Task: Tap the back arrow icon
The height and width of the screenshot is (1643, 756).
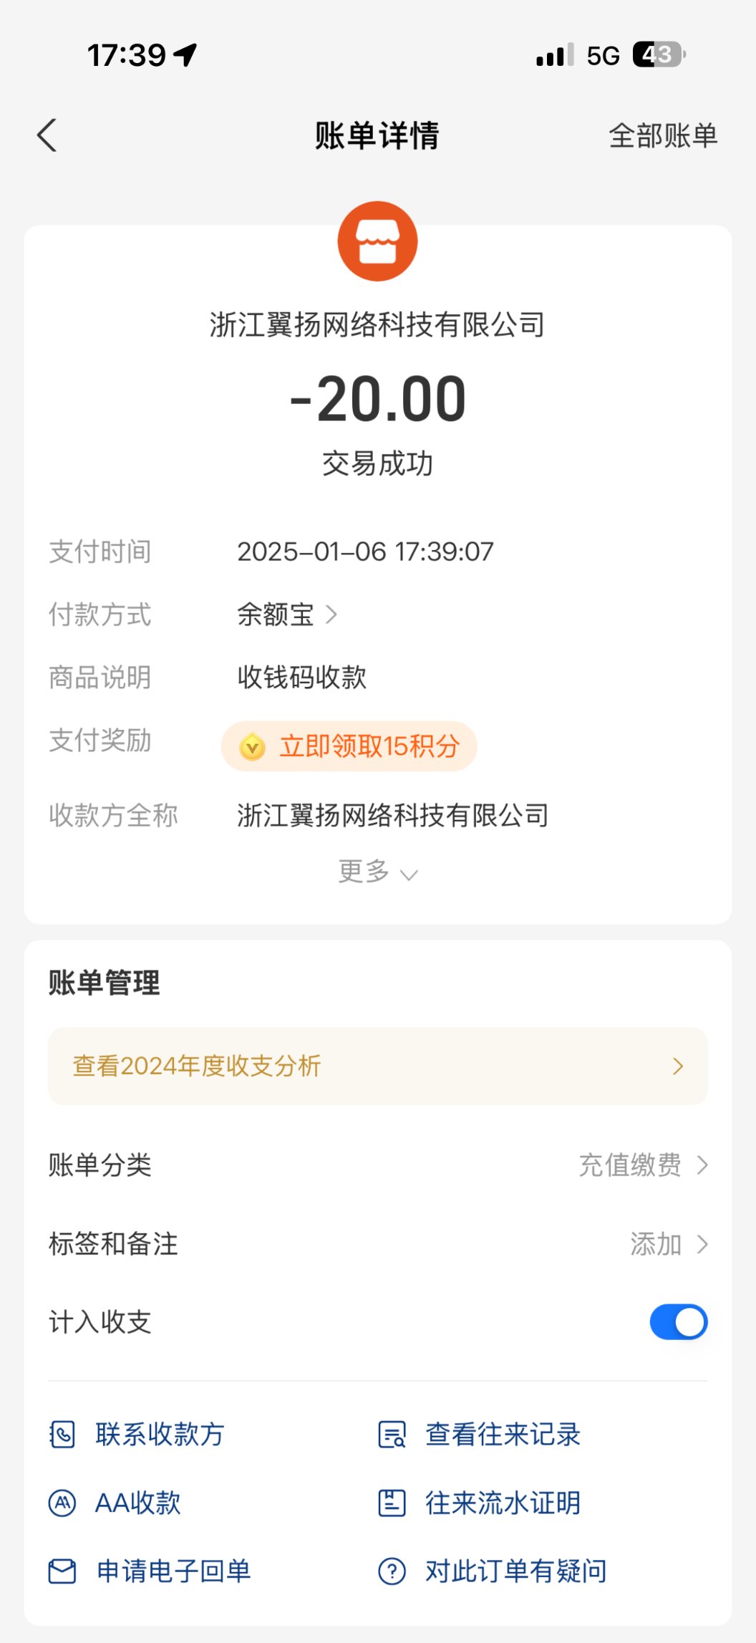Action: point(47,135)
